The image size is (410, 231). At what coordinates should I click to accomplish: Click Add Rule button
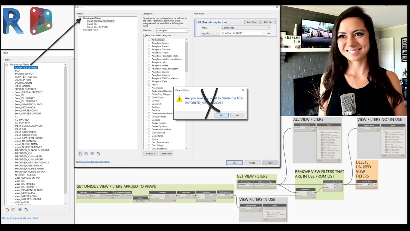click(x=252, y=22)
